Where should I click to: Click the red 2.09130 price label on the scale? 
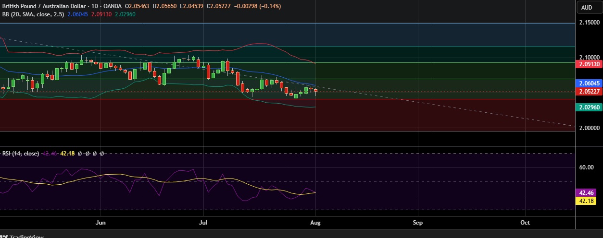[x=589, y=63]
